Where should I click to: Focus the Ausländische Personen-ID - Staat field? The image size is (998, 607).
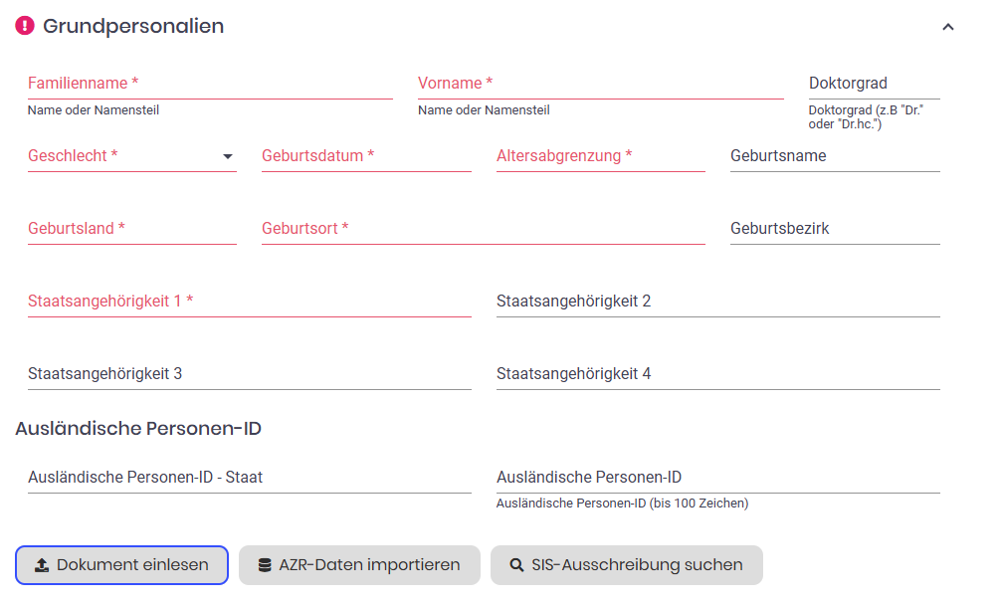(249, 478)
